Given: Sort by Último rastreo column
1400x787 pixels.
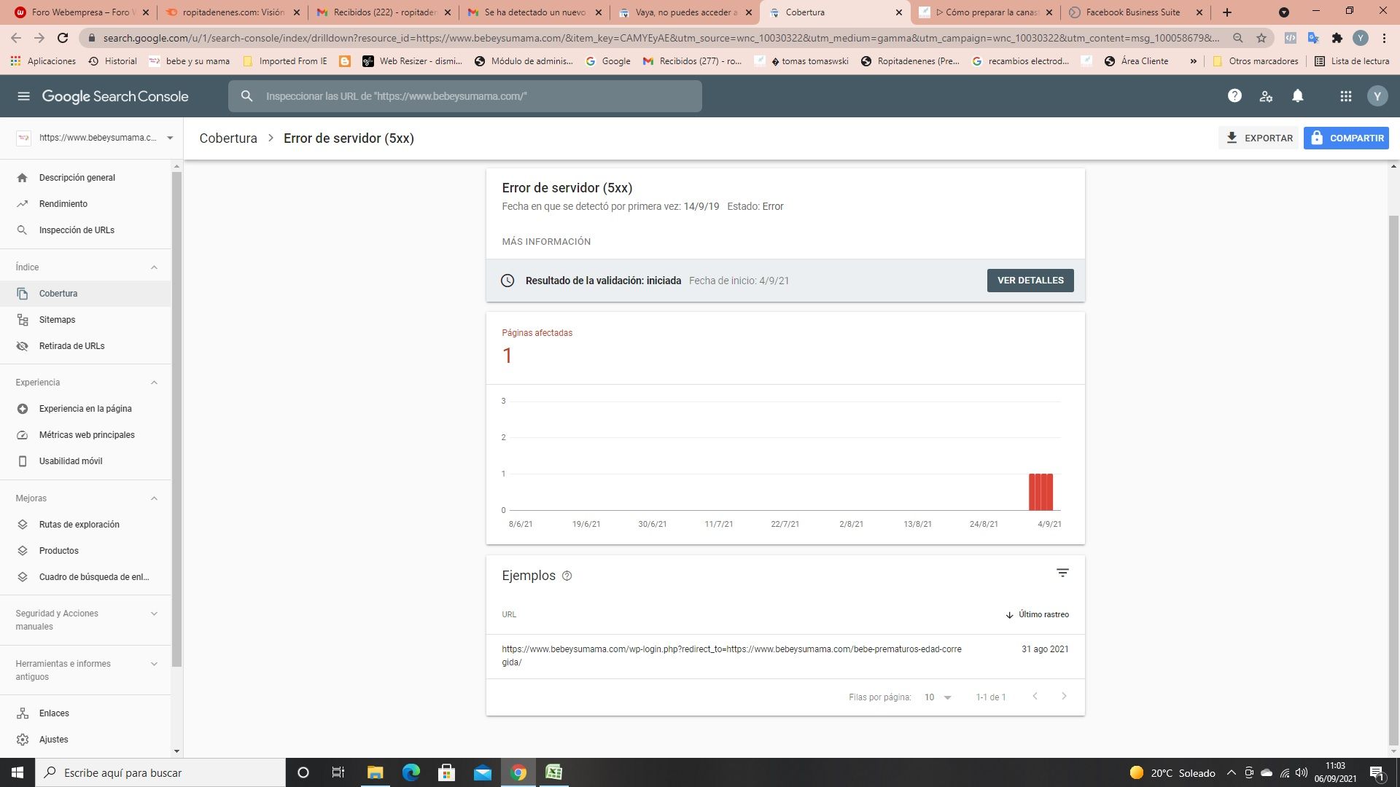Looking at the screenshot, I should pos(1037,615).
